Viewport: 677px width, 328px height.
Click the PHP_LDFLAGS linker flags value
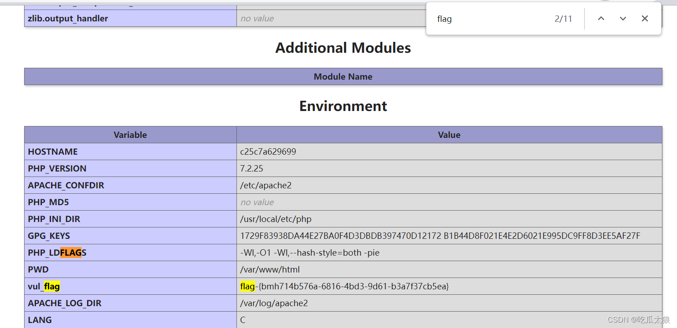click(x=310, y=252)
